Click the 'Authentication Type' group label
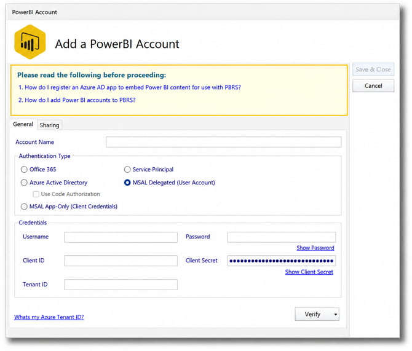The width and height of the screenshot is (412, 351). [x=44, y=156]
